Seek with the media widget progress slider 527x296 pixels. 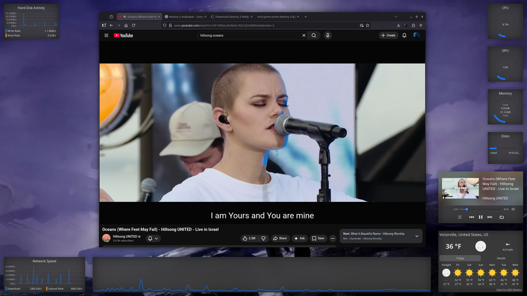(481, 209)
